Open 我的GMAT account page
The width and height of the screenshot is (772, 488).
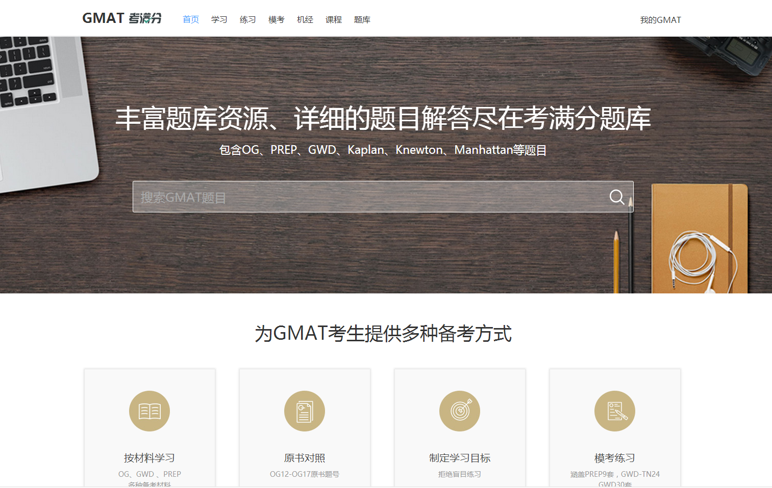(661, 19)
